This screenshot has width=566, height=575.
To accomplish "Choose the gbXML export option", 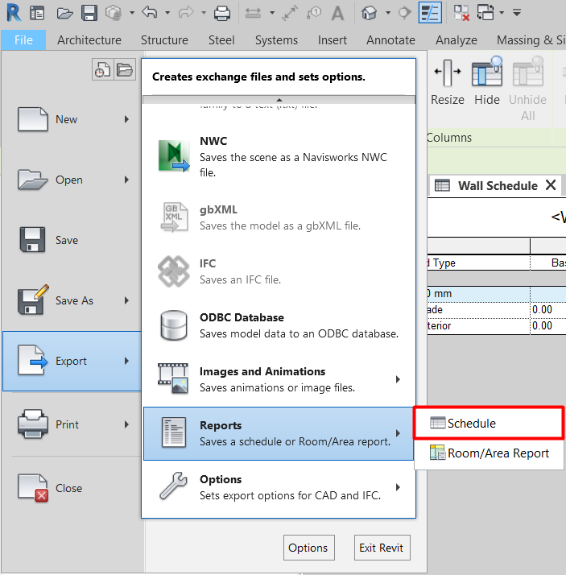I will coord(279,217).
